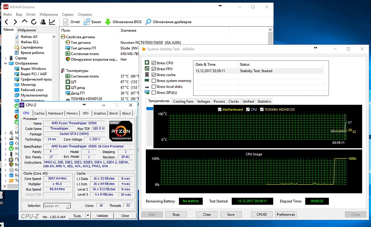The height and width of the screenshot is (227, 371).
Task: Collapse Отображение tree node
Action: [x=5, y=63]
